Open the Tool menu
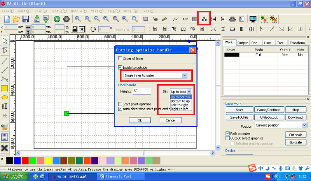 click(x=148, y=11)
